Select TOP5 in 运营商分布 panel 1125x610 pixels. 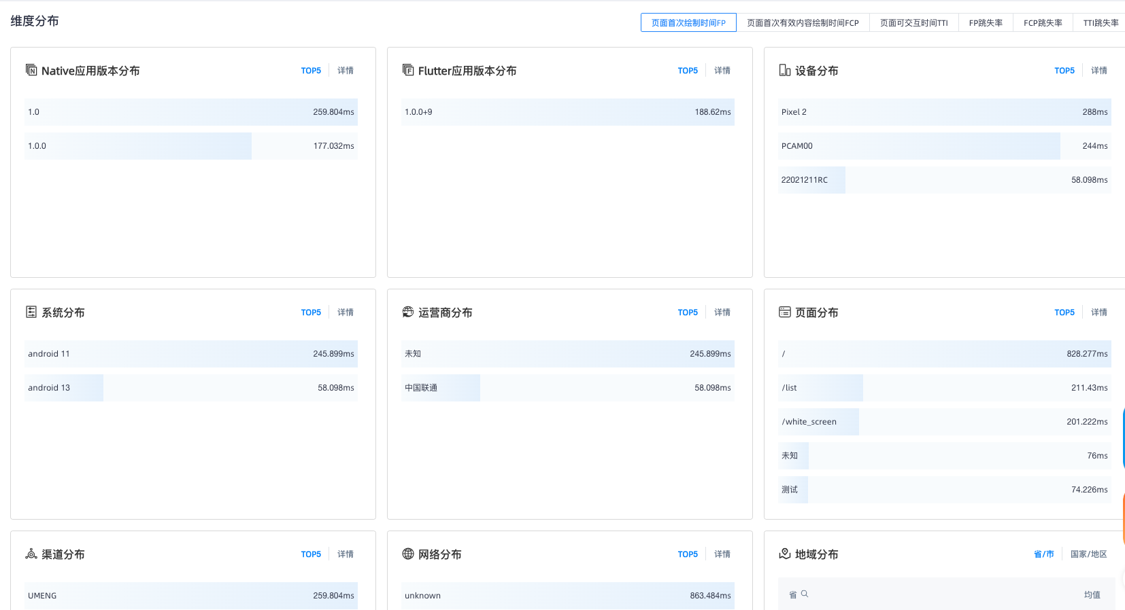(688, 312)
